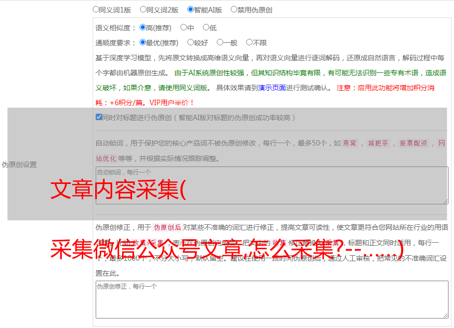
Task: Choose the 智能AI版 radio button
Action: (x=190, y=9)
